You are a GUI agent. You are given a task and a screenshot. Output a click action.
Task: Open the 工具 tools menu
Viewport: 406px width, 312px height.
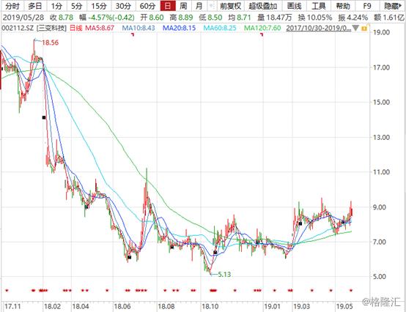pyautogui.click(x=319, y=6)
